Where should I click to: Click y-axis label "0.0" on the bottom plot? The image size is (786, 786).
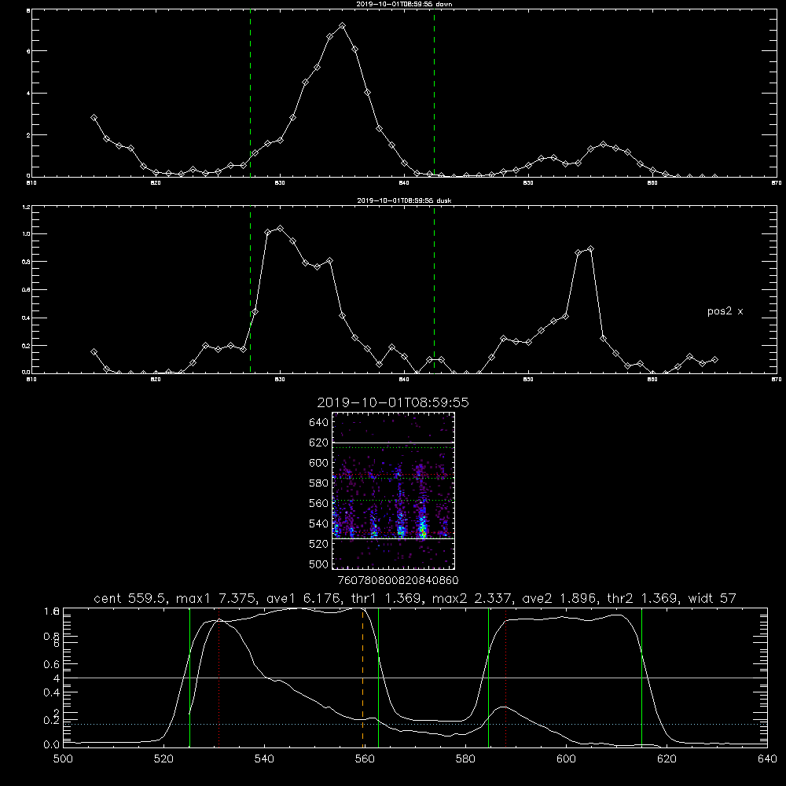pos(51,745)
